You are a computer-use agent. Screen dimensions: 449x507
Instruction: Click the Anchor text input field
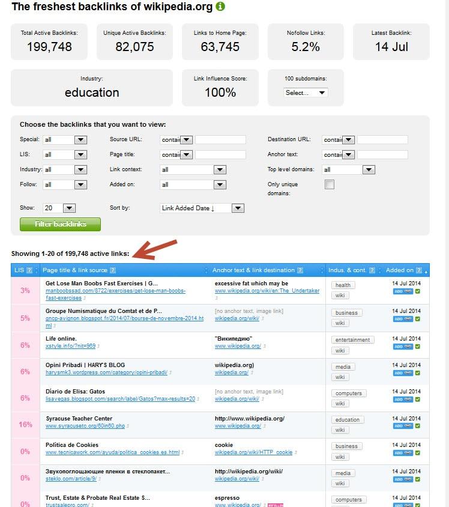click(x=383, y=154)
